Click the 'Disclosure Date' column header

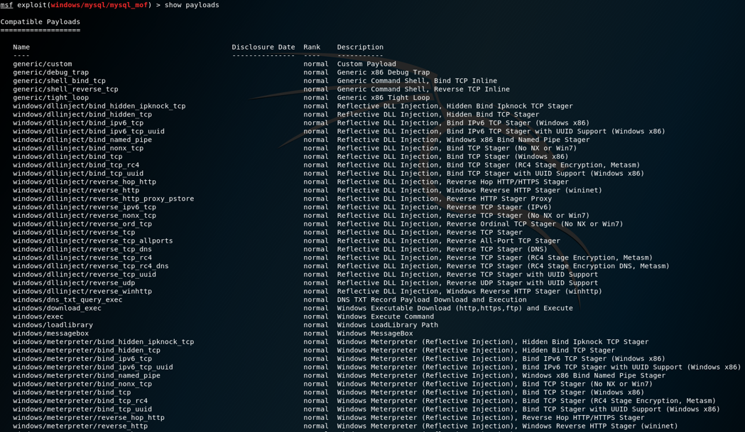click(x=263, y=47)
